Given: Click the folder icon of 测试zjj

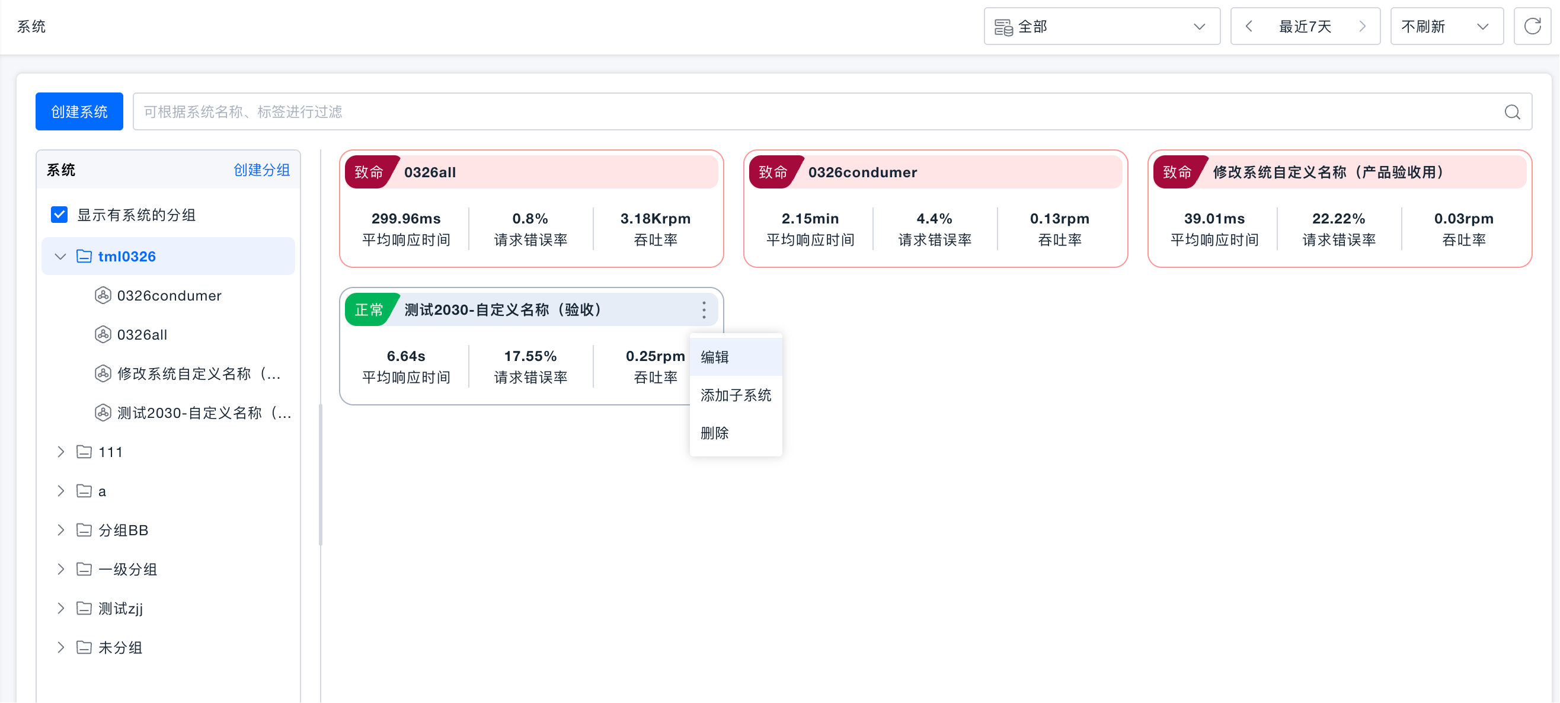Looking at the screenshot, I should tap(84, 608).
